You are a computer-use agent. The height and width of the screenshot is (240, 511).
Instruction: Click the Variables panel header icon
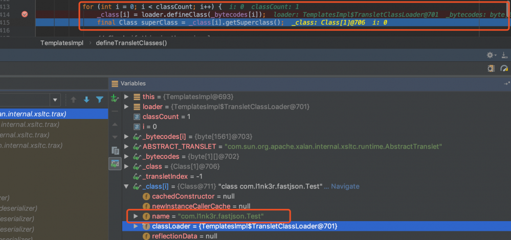115,84
